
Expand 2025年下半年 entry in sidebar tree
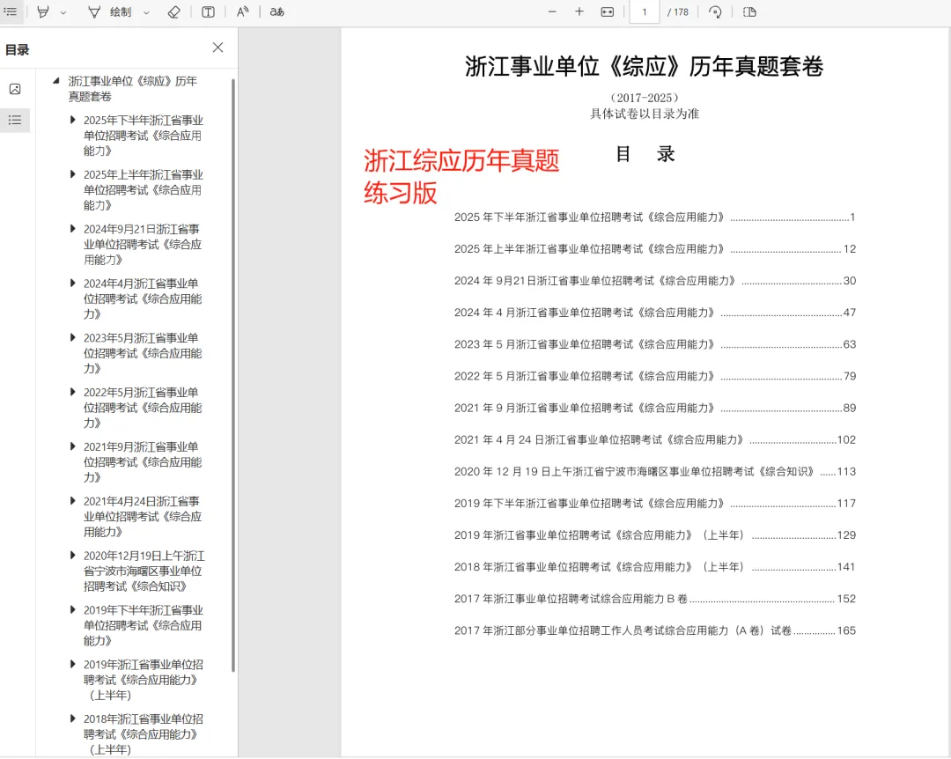point(72,120)
